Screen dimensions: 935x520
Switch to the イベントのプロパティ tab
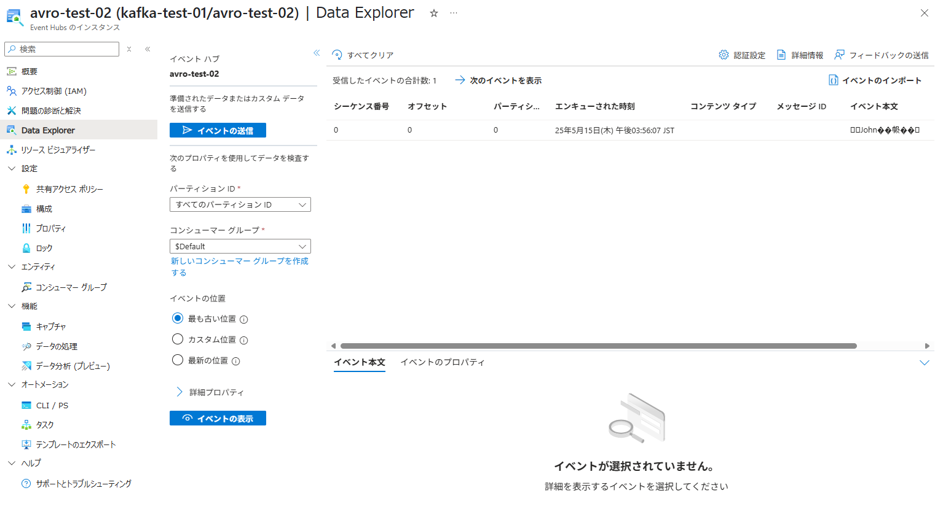pyautogui.click(x=443, y=362)
